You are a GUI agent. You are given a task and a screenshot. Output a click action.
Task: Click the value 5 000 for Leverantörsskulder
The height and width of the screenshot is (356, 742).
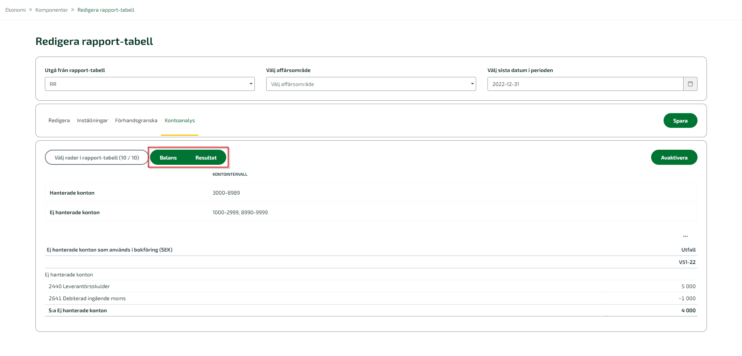pos(688,286)
